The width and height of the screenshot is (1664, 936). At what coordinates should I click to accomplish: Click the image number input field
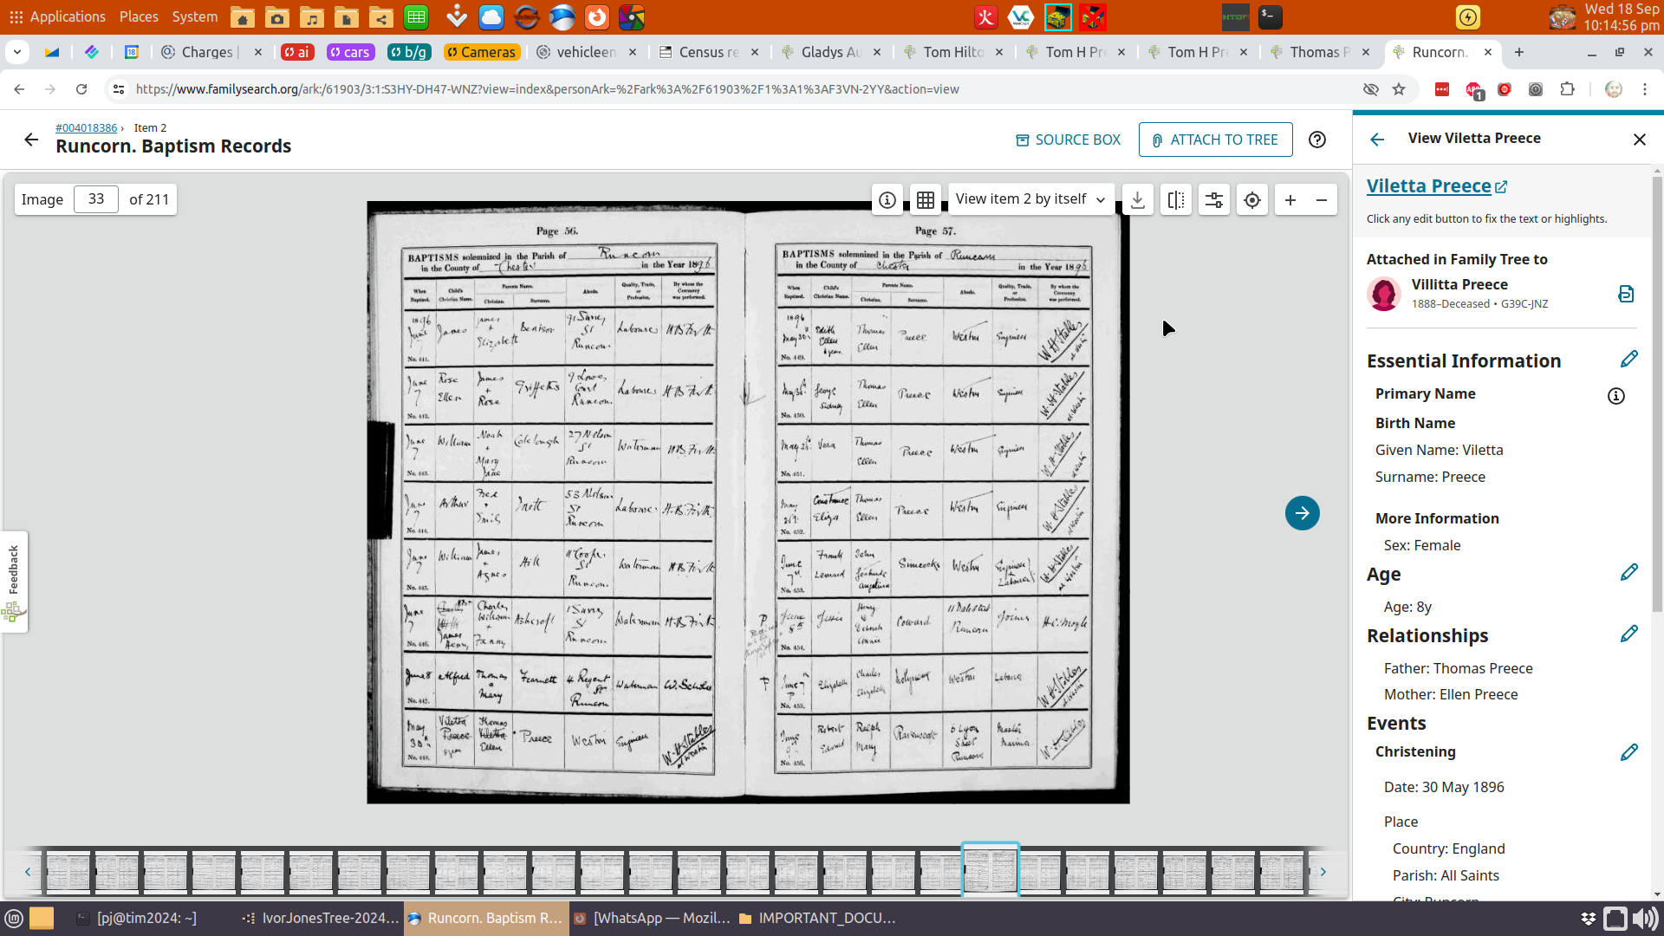[x=96, y=199]
